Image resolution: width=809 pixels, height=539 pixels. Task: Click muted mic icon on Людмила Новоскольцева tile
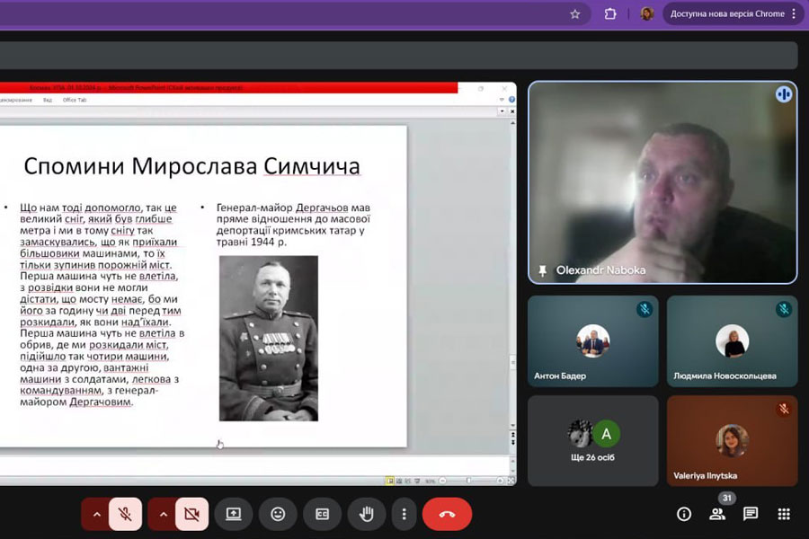784,309
